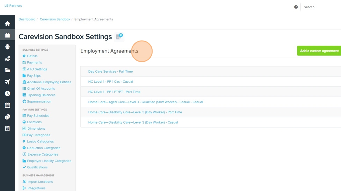Image resolution: width=341 pixels, height=191 pixels.
Task: Open the employees people icon in sidebar
Action: tap(7, 47)
